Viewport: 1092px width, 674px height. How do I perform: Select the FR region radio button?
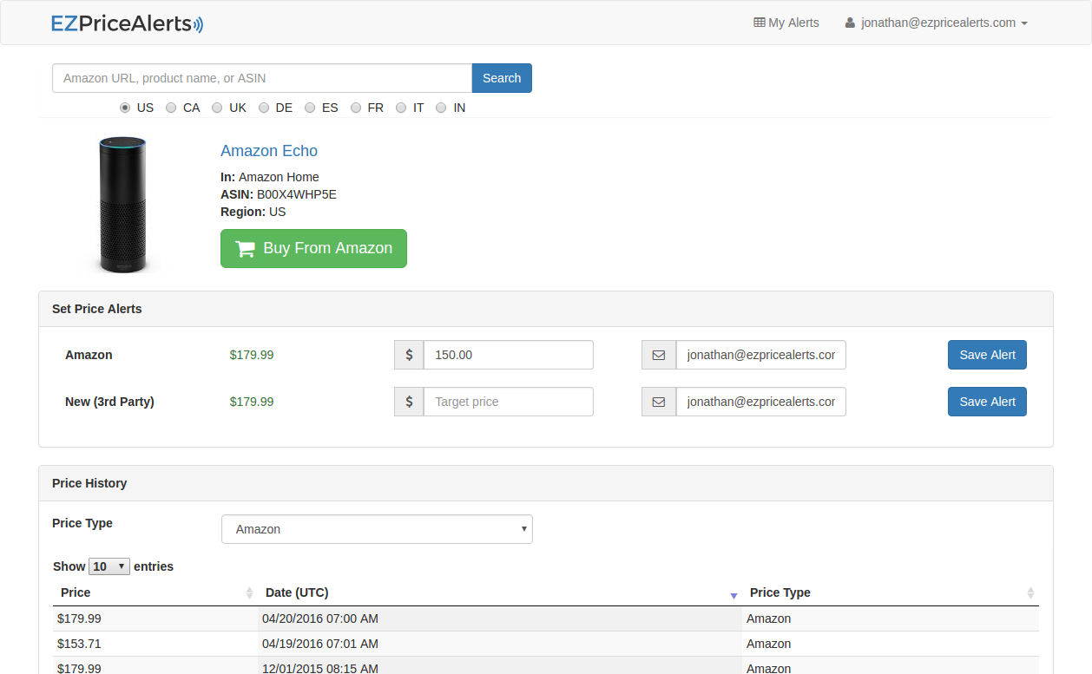point(356,108)
